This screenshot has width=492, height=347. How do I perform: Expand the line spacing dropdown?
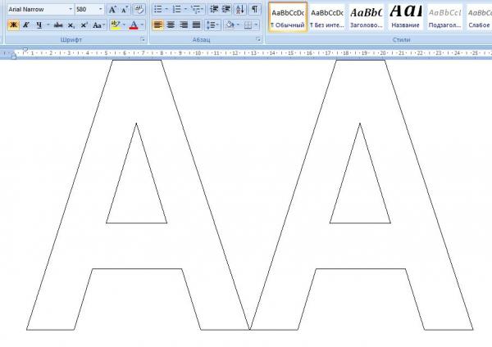point(216,25)
